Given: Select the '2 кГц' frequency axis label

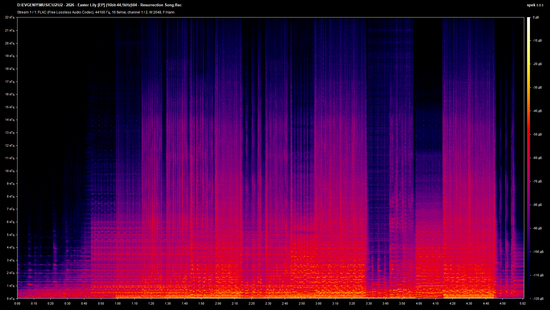Looking at the screenshot, I should pos(11,273).
